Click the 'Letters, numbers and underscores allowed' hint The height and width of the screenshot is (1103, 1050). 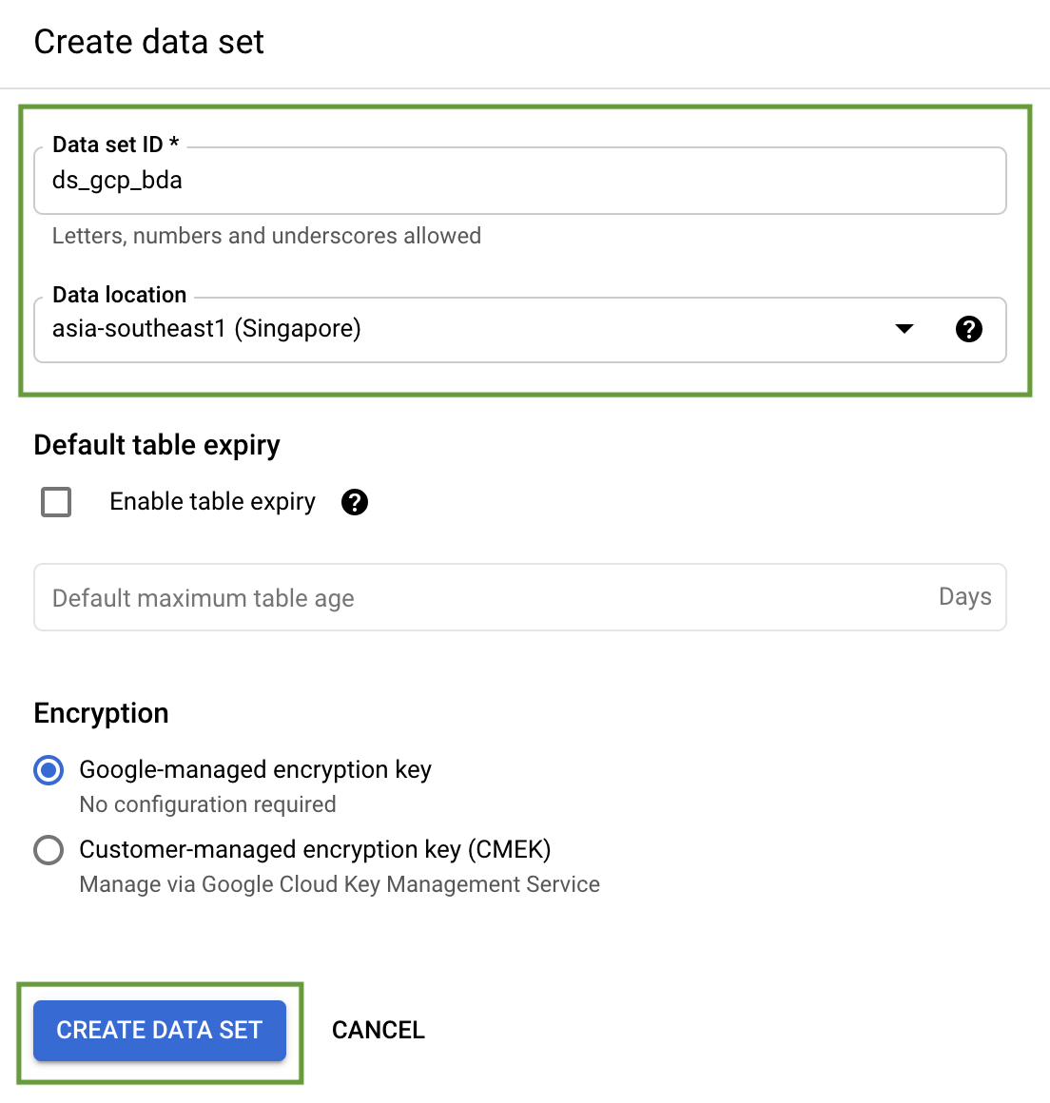pyautogui.click(x=266, y=236)
